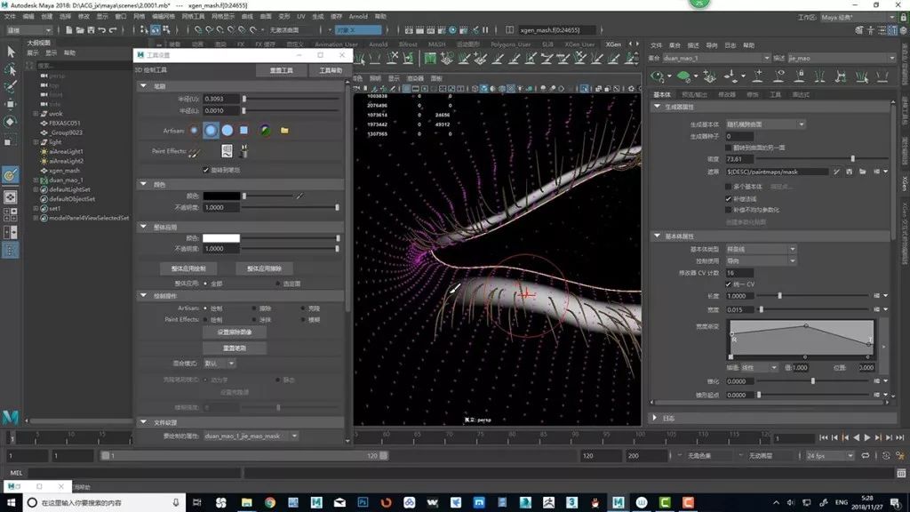The image size is (910, 512).
Task: Open the 集合 menu in the XGen window
Action: tap(675, 45)
